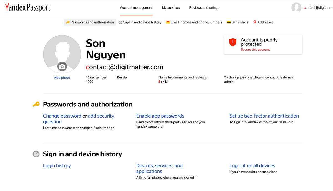The height and width of the screenshot is (191, 333).
Task: Click the key icon next to Passwords and authorization heading
Action: 36,105
